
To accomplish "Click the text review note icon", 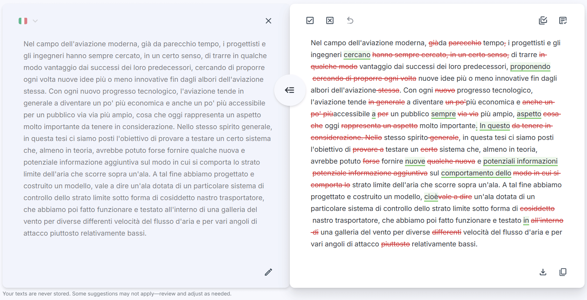I will [x=563, y=21].
